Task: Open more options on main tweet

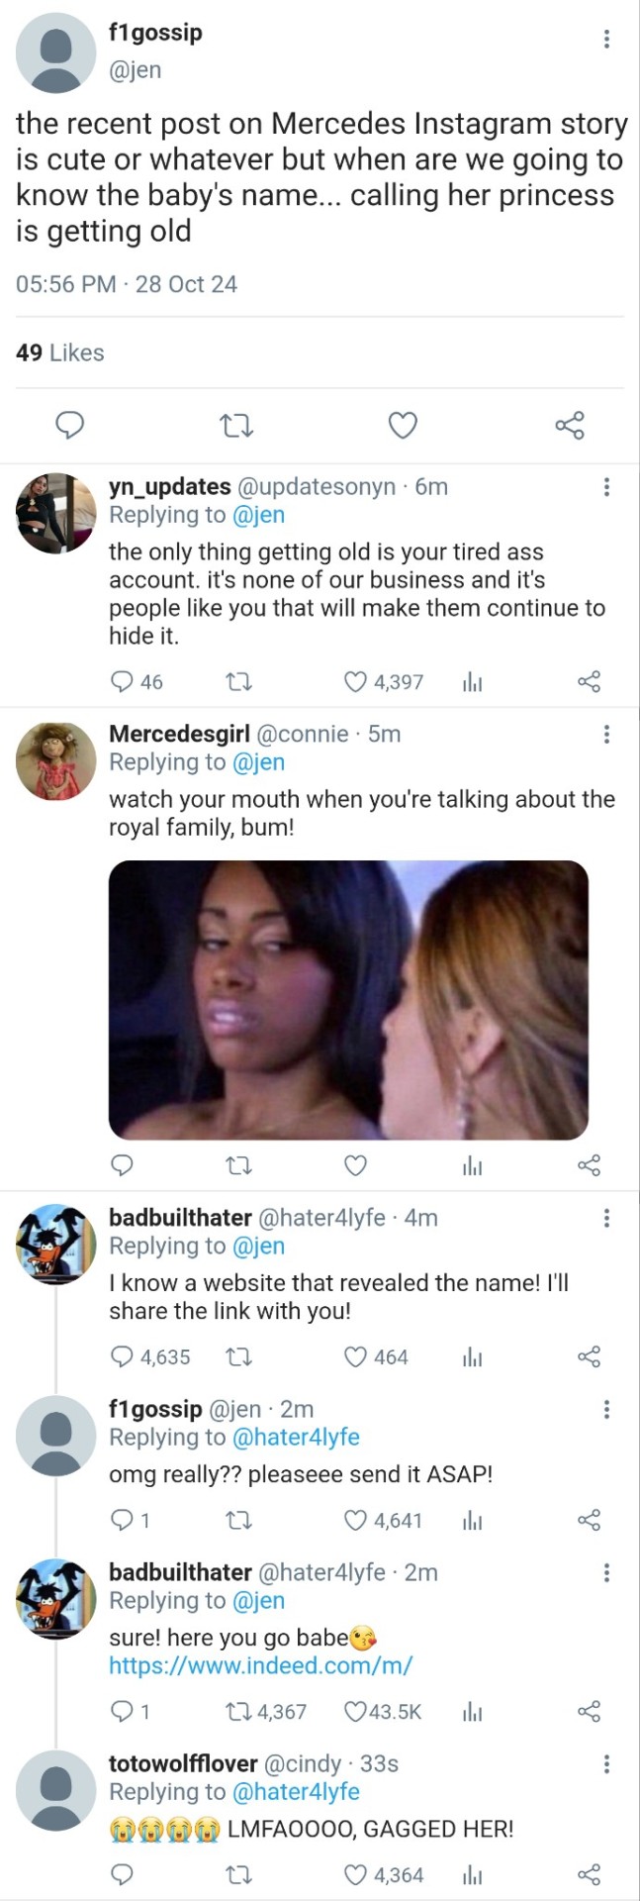Action: click(606, 40)
